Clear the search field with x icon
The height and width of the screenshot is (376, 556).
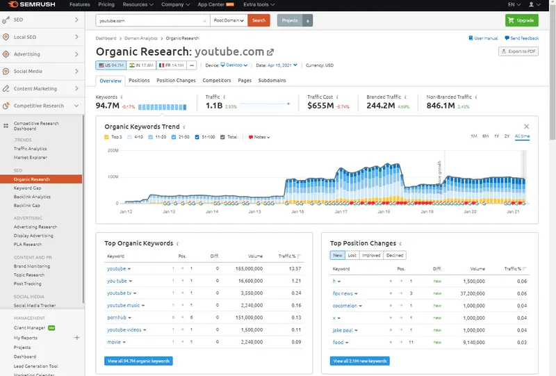tap(204, 21)
